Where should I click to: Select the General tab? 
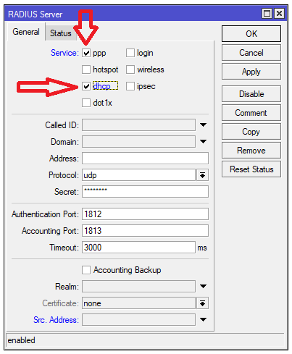click(26, 32)
